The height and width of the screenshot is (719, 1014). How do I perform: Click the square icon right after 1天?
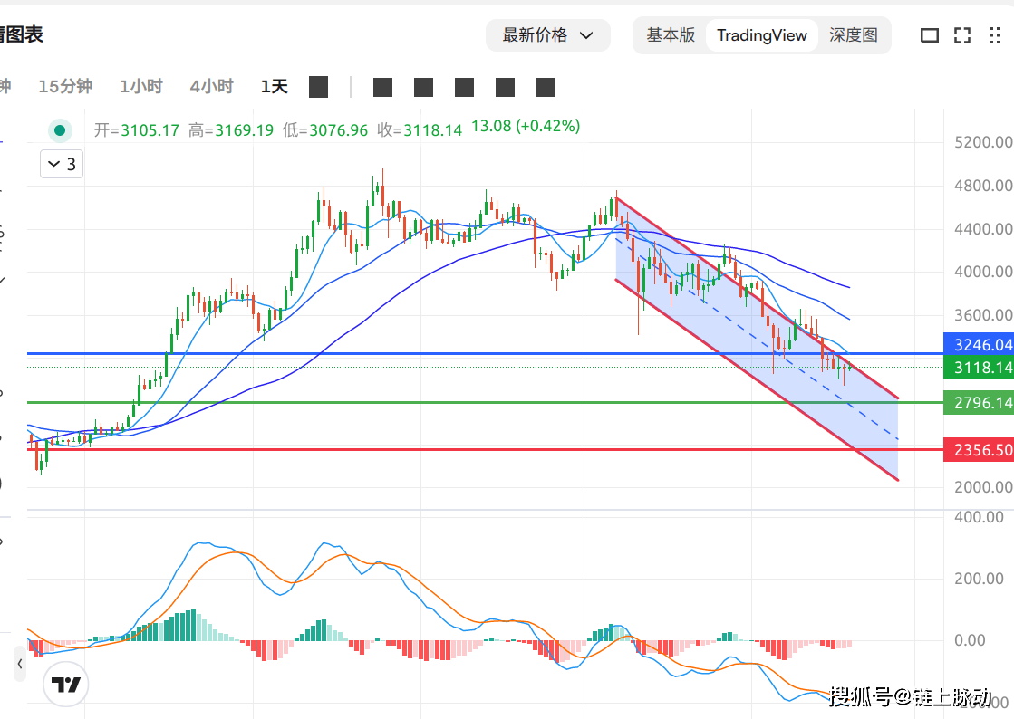click(318, 87)
